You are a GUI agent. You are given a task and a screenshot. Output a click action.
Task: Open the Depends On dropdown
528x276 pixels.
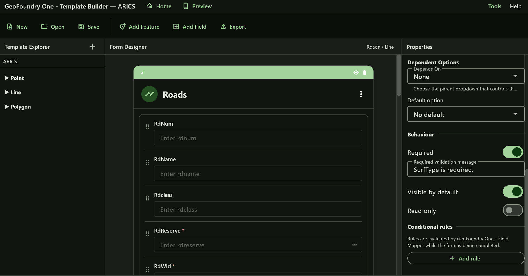(466, 76)
